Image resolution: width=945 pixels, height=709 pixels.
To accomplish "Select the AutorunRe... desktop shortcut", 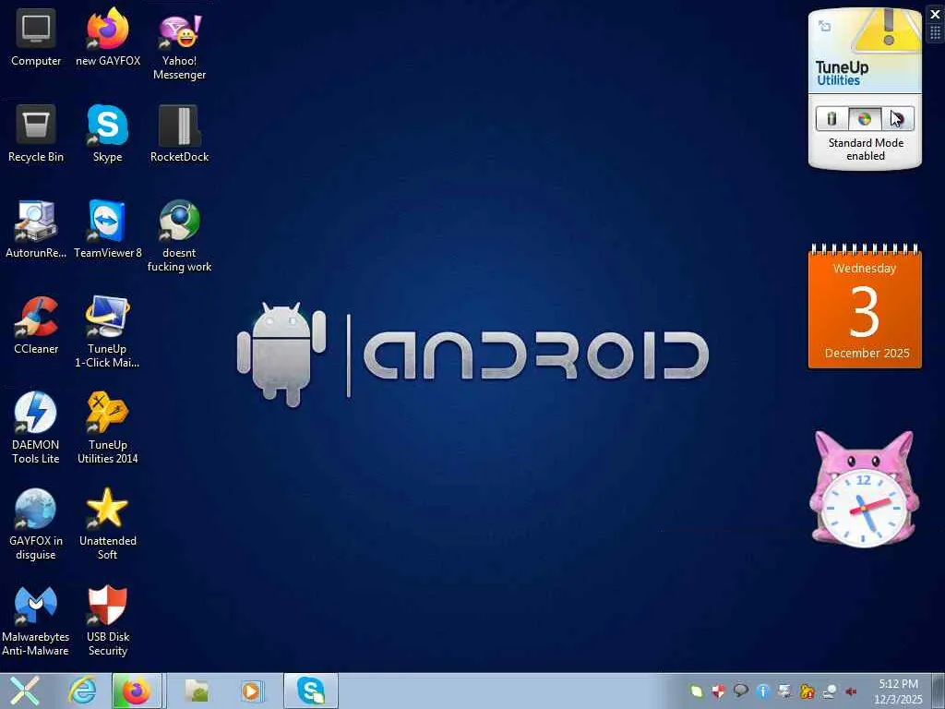I will click(x=36, y=230).
